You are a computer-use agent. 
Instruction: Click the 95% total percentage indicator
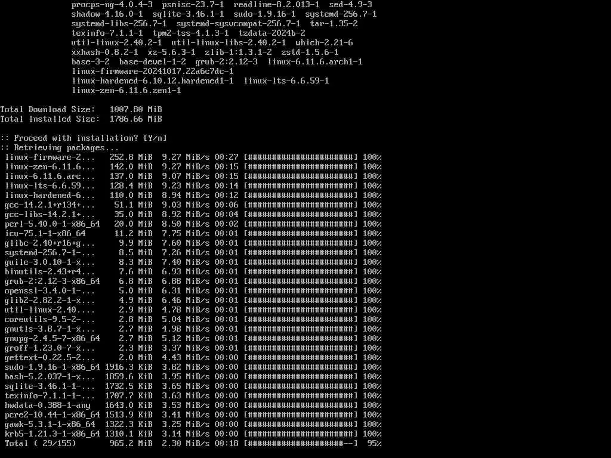[x=374, y=443]
